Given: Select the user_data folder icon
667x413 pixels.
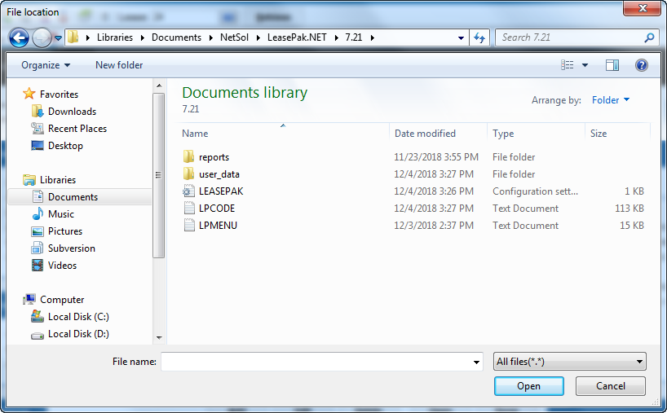Looking at the screenshot, I should click(x=189, y=174).
